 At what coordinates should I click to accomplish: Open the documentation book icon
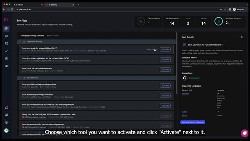click(6, 115)
